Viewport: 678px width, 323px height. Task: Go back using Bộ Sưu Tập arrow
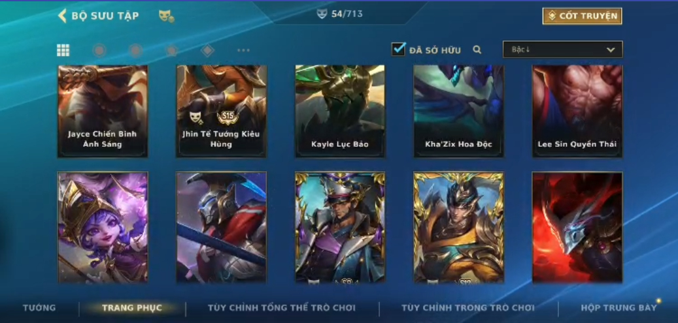pos(62,16)
